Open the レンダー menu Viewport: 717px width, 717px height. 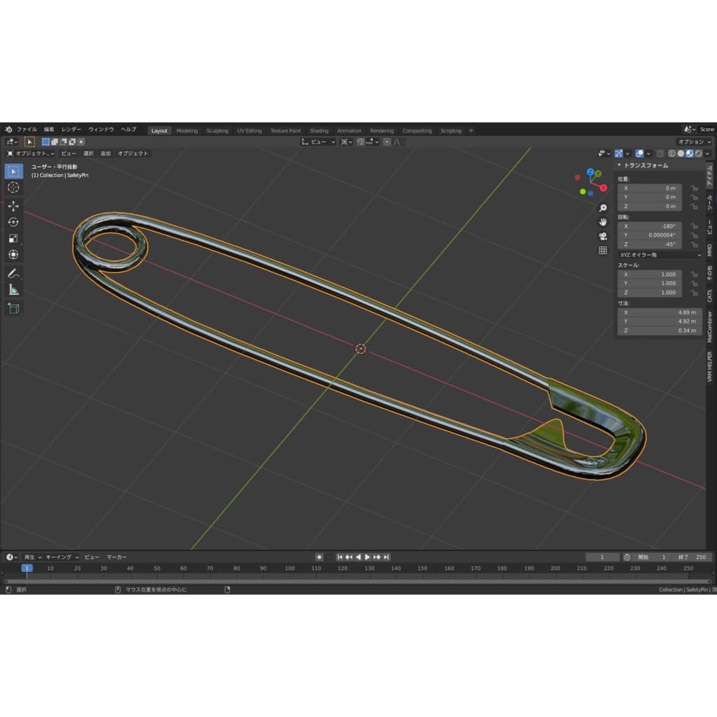[71, 130]
